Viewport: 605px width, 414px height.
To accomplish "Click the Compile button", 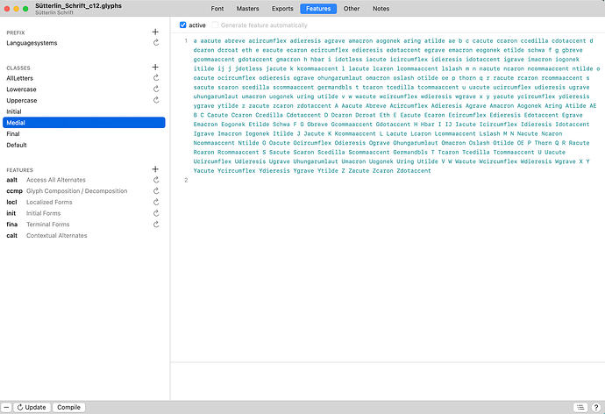I will [68, 408].
